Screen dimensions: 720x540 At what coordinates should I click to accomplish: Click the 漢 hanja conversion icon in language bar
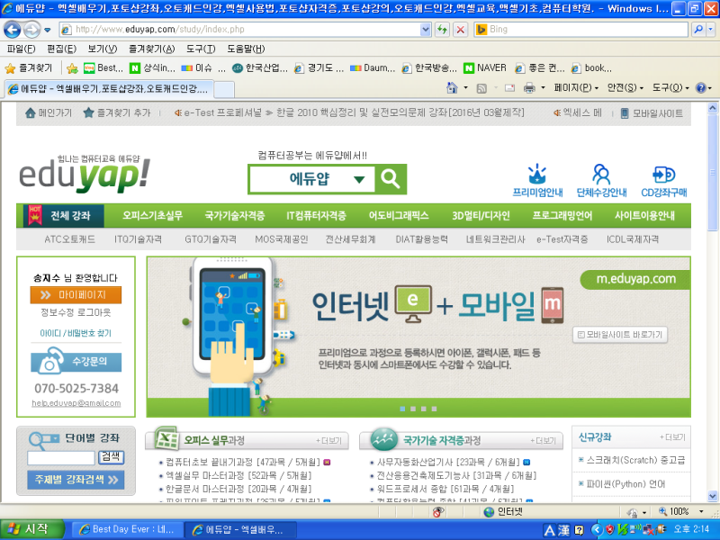[x=564, y=530]
